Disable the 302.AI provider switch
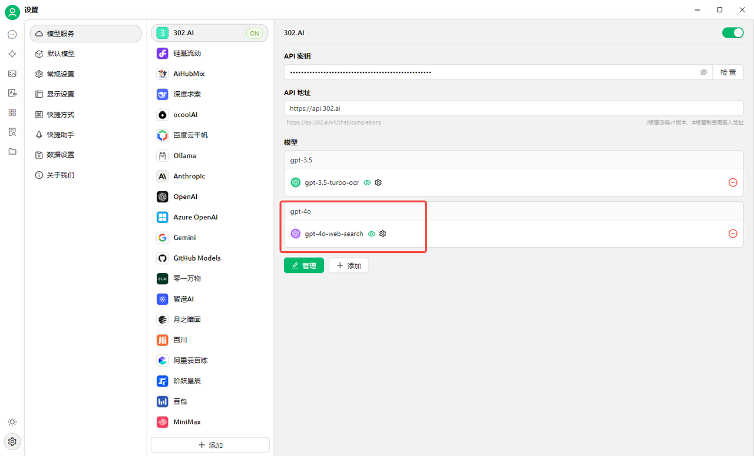Viewport: 754px width, 456px height. [733, 33]
